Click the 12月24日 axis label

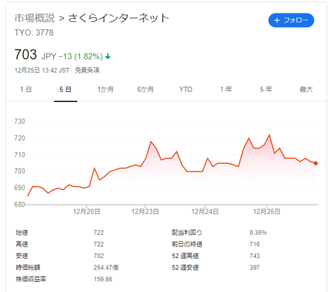pyautogui.click(x=205, y=211)
